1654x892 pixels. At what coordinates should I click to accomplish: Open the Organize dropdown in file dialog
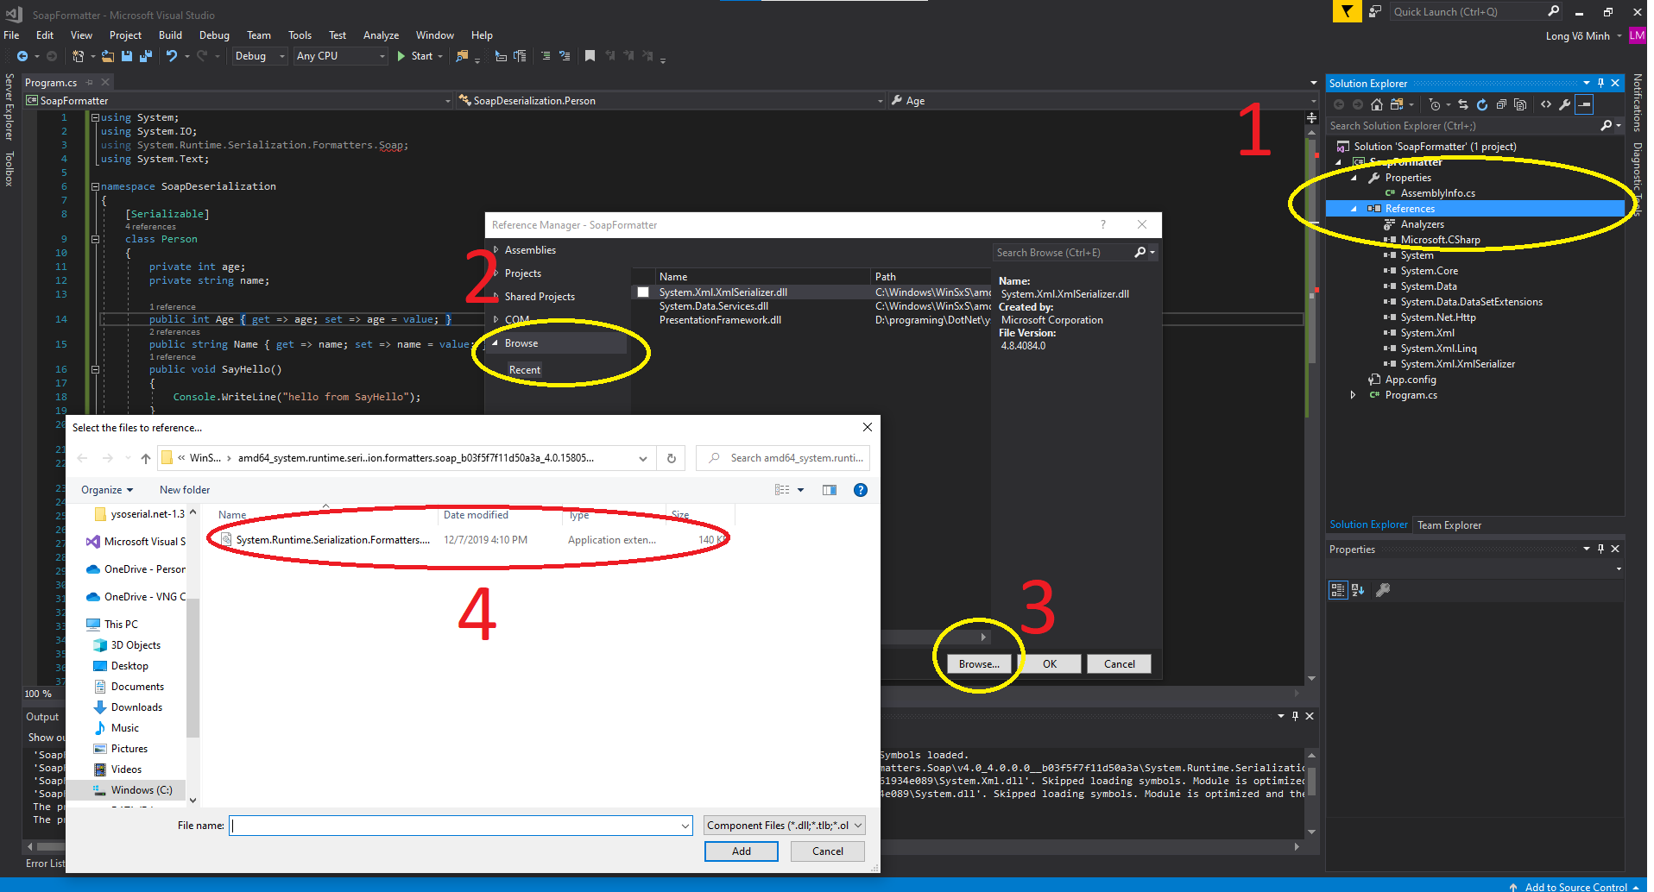107,490
